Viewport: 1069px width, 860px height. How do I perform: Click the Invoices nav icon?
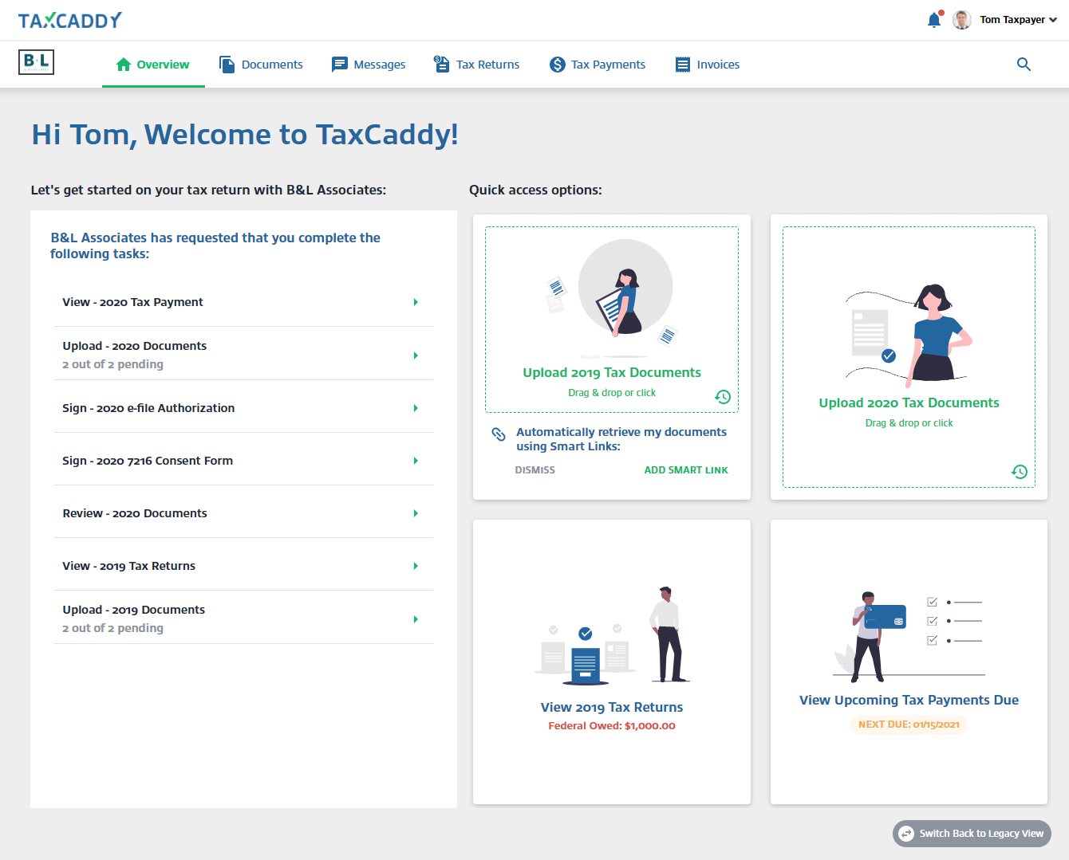[683, 65]
